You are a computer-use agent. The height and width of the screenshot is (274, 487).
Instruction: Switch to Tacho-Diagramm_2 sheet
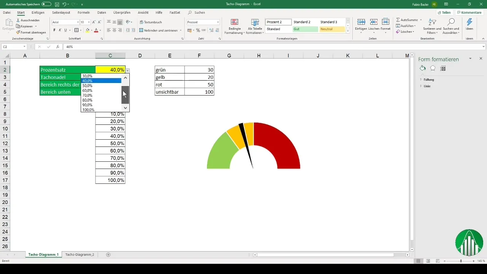[x=80, y=254]
